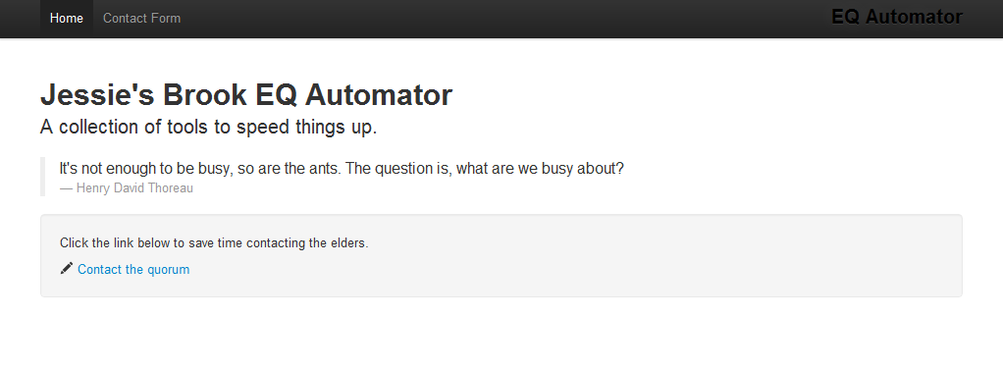Click the Thoreau quote sentence text
Screen dimensions: 1003x371
342,169
